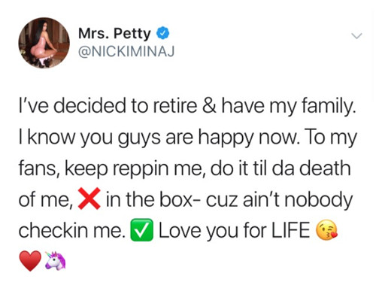This screenshot has height=285, width=376.
Task: Click the circular profile avatar photo
Action: coord(44,43)
